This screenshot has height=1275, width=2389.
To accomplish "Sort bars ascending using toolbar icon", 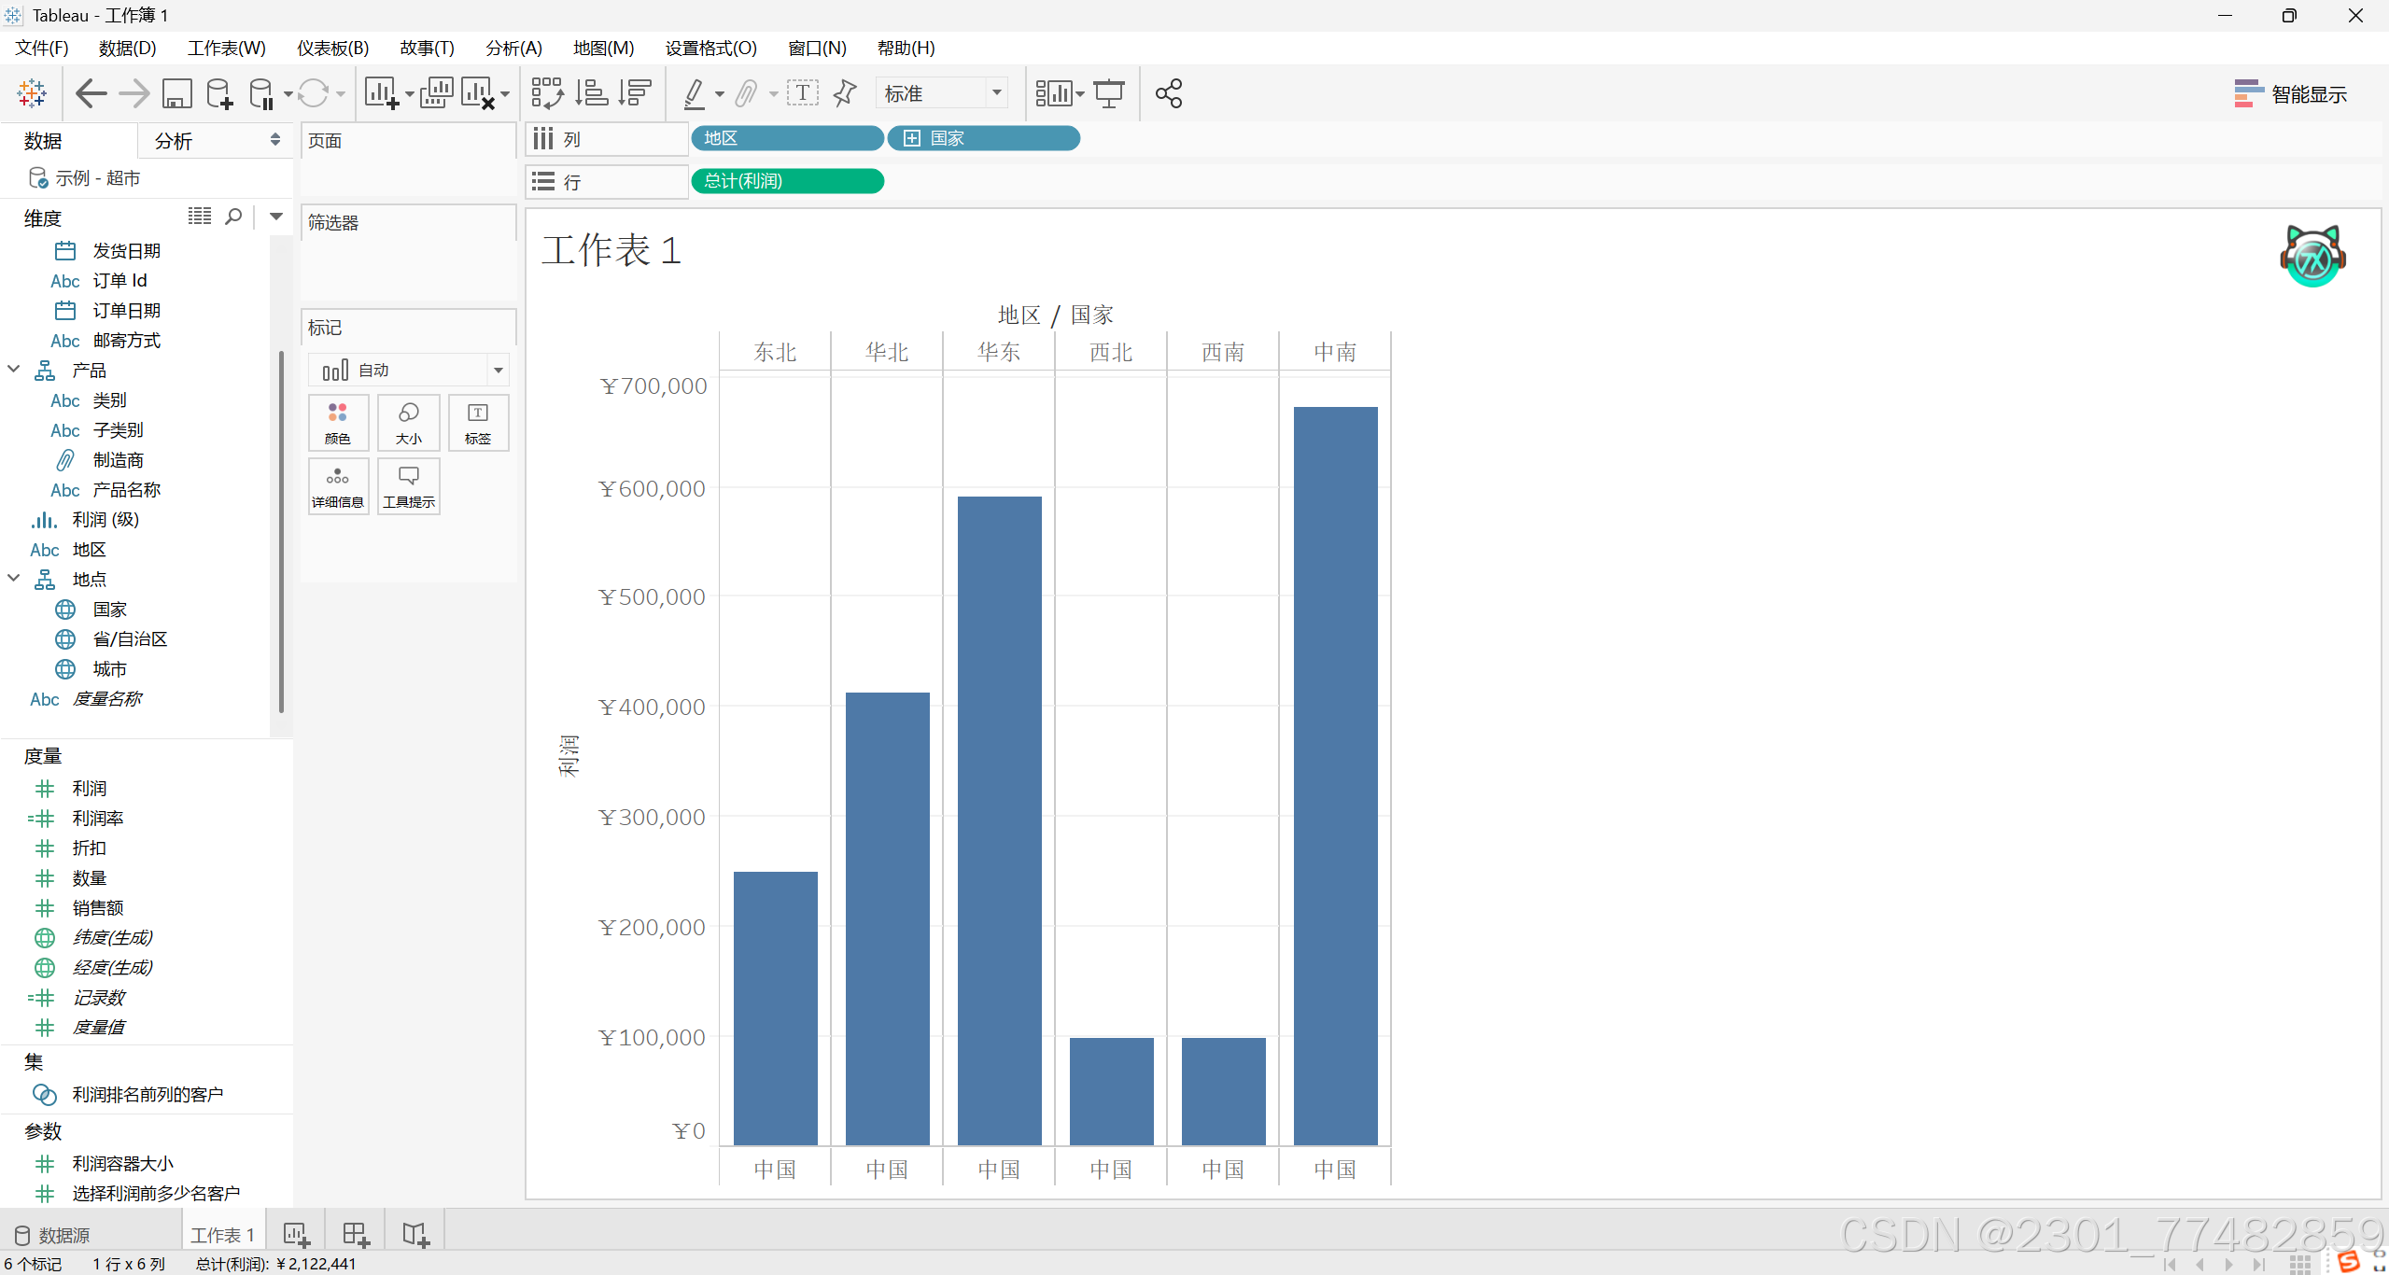I will [591, 93].
